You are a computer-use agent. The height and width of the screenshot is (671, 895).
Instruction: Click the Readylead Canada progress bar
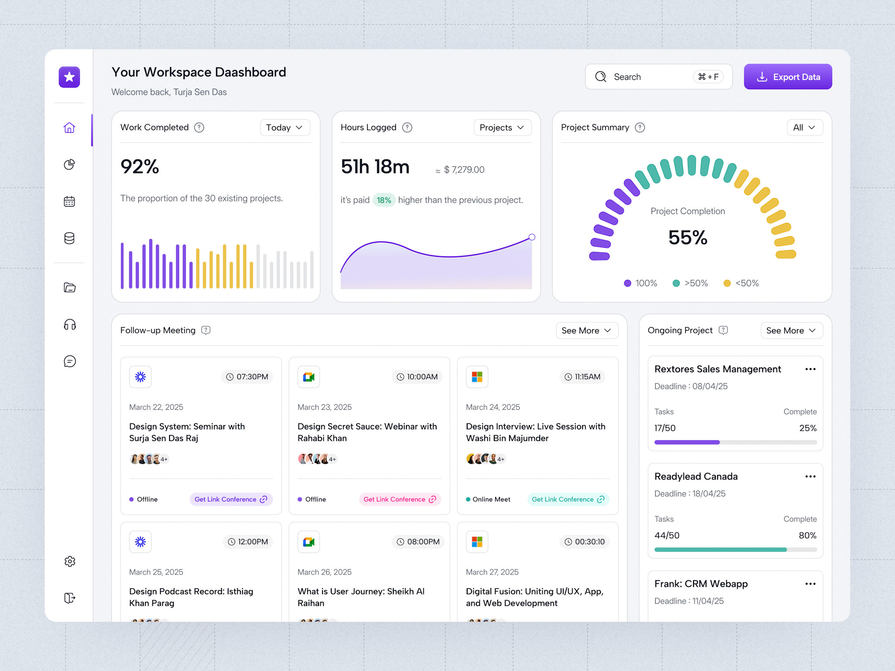[x=735, y=549]
